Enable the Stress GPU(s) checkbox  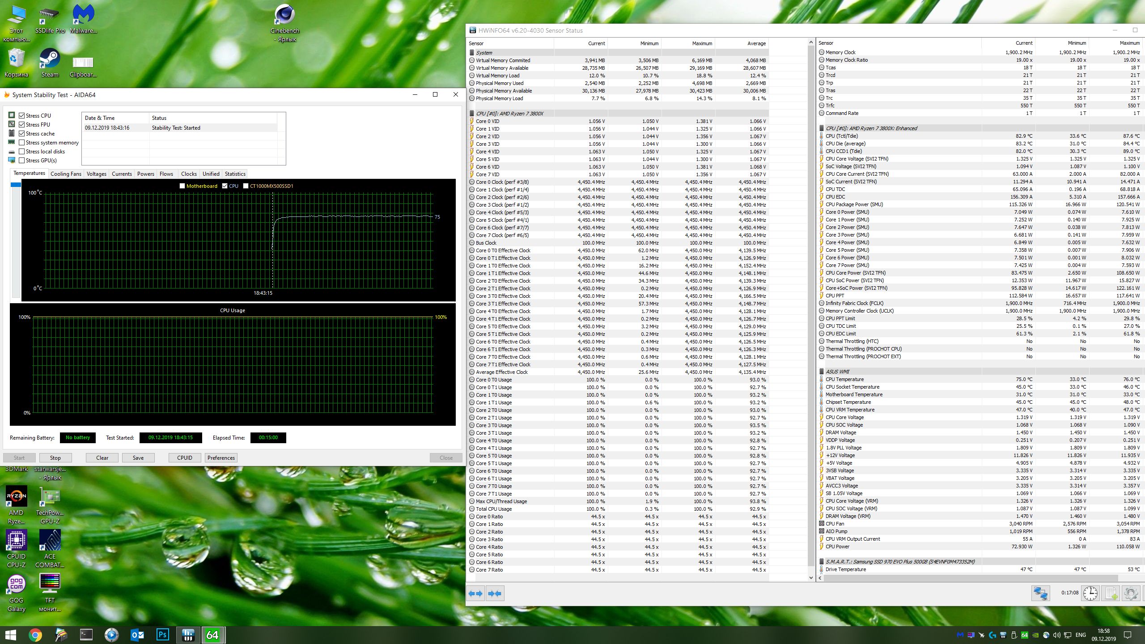(21, 161)
